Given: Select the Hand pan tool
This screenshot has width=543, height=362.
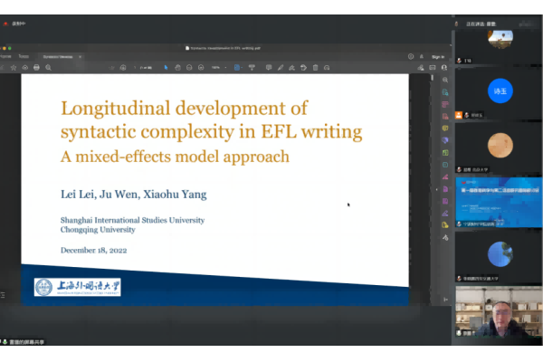Looking at the screenshot, I should [178, 67].
